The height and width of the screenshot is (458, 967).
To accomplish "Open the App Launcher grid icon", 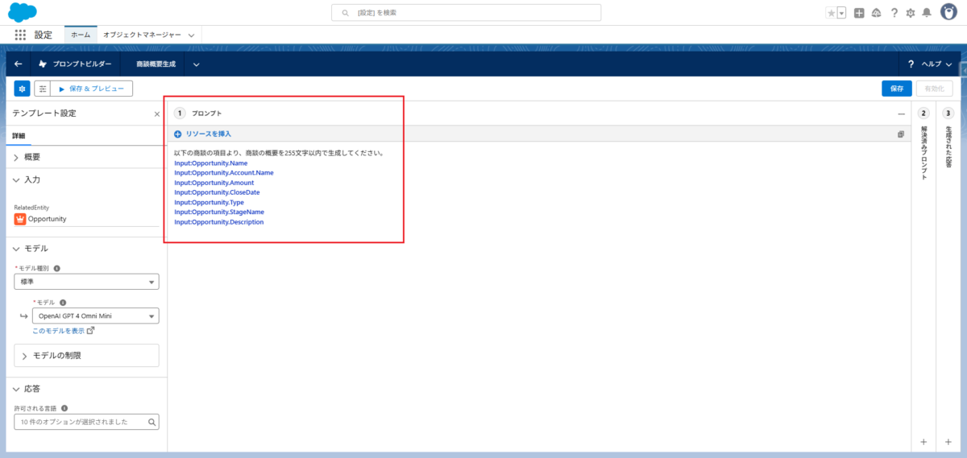I will tap(20, 35).
